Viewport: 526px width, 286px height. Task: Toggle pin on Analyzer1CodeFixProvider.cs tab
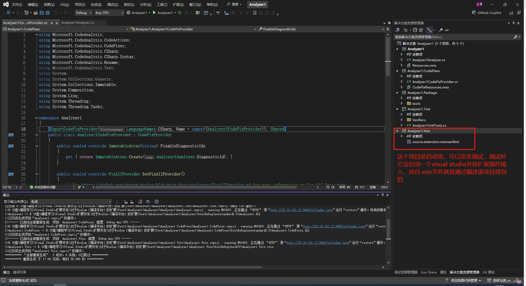pyautogui.click(x=52, y=23)
